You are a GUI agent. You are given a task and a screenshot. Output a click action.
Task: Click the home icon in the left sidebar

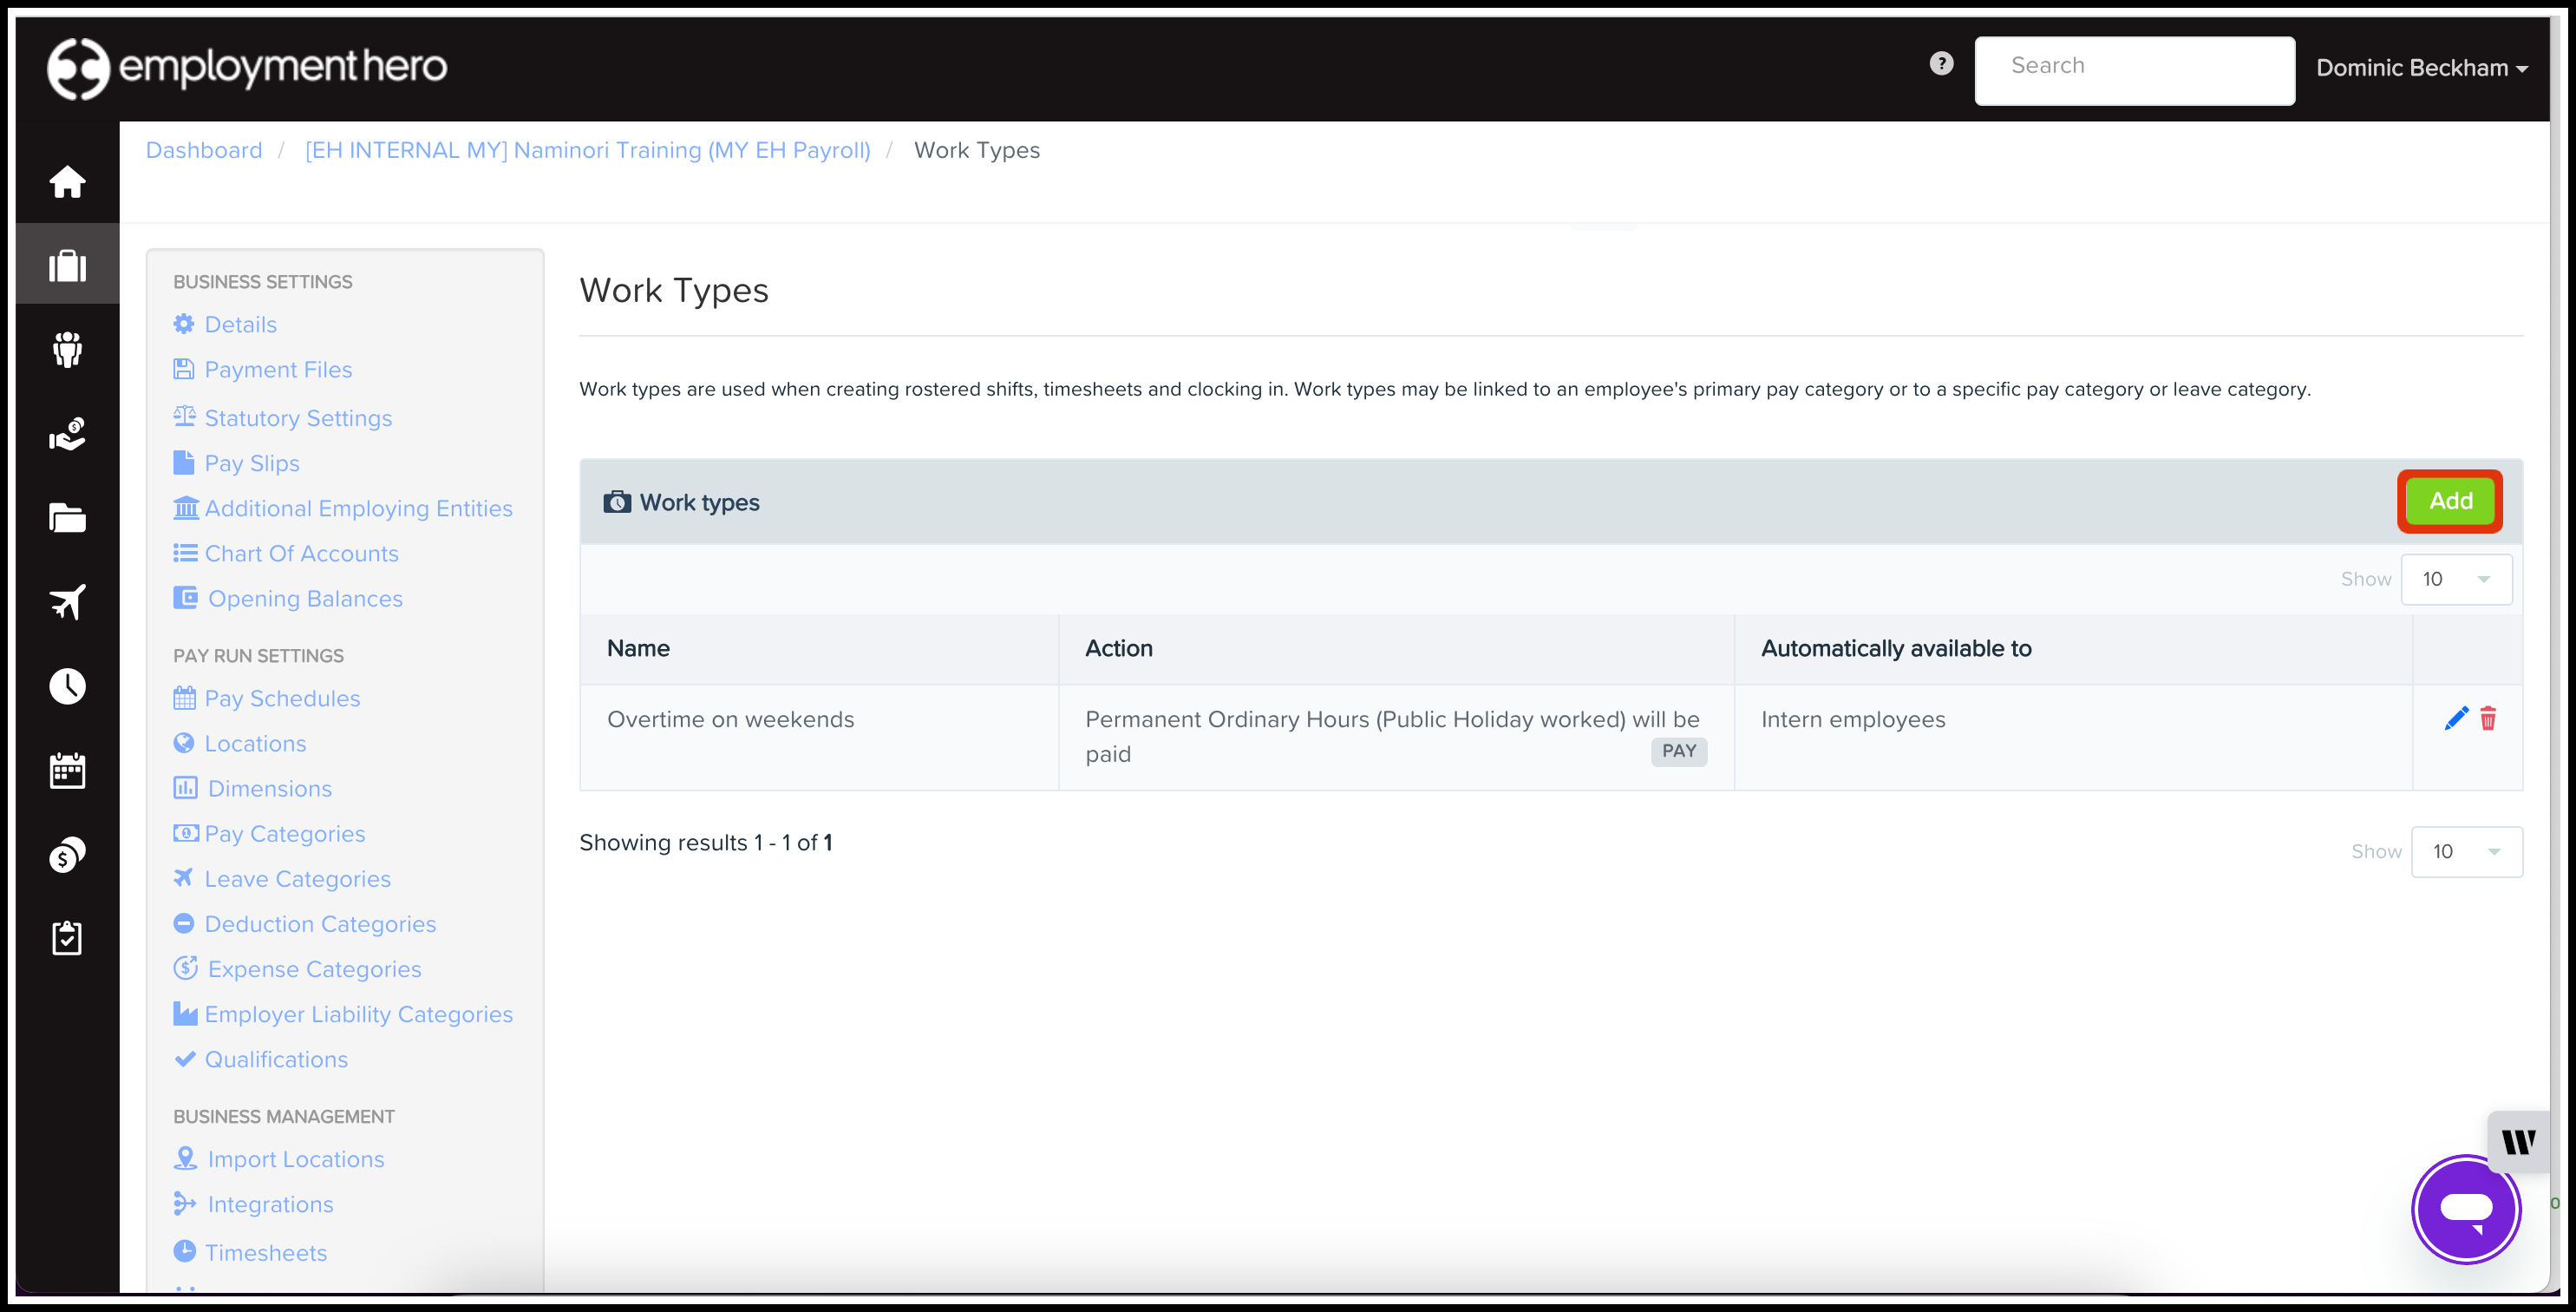click(x=67, y=181)
